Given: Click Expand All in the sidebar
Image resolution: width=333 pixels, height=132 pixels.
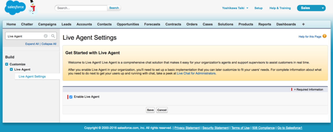Looking at the screenshot, I should point(32,44).
